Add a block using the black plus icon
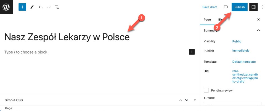 192,52
